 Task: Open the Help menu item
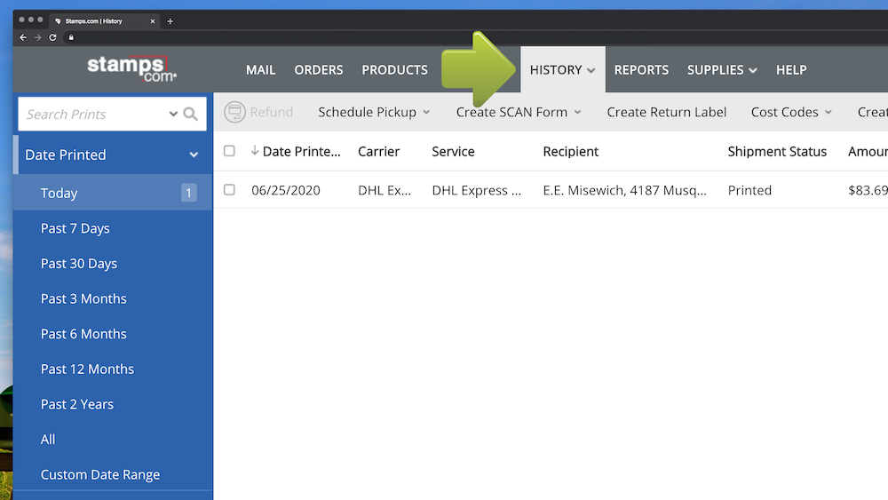pyautogui.click(x=791, y=69)
